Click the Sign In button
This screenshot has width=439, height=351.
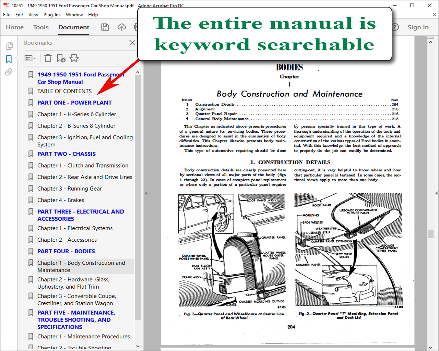[418, 27]
